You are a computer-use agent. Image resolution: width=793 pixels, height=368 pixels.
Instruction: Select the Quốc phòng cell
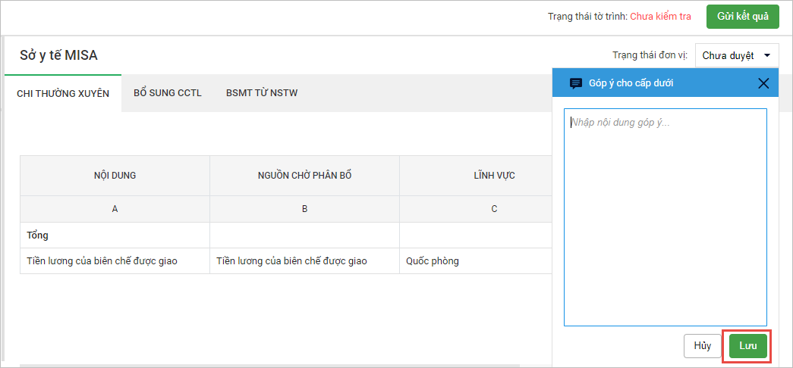(433, 261)
